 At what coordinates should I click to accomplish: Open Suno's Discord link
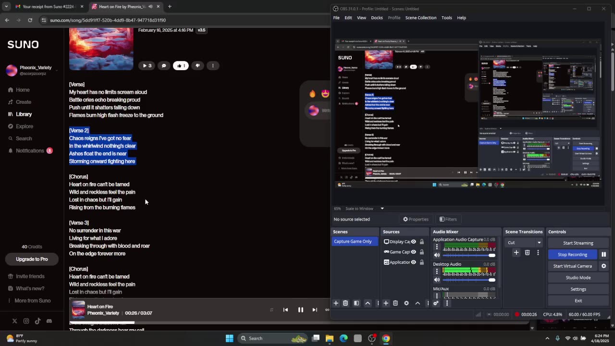[49, 321]
